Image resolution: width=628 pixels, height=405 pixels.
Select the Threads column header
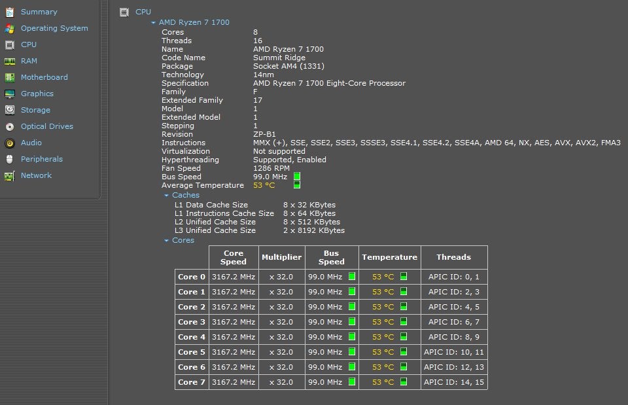[x=454, y=257]
